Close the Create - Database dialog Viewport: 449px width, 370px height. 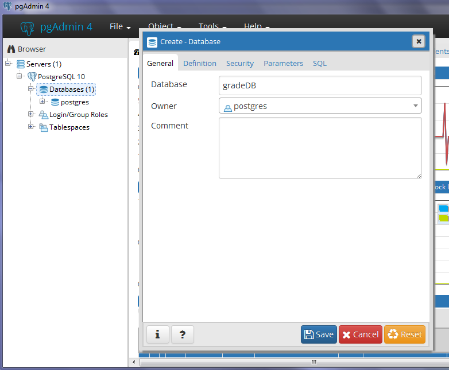[419, 41]
